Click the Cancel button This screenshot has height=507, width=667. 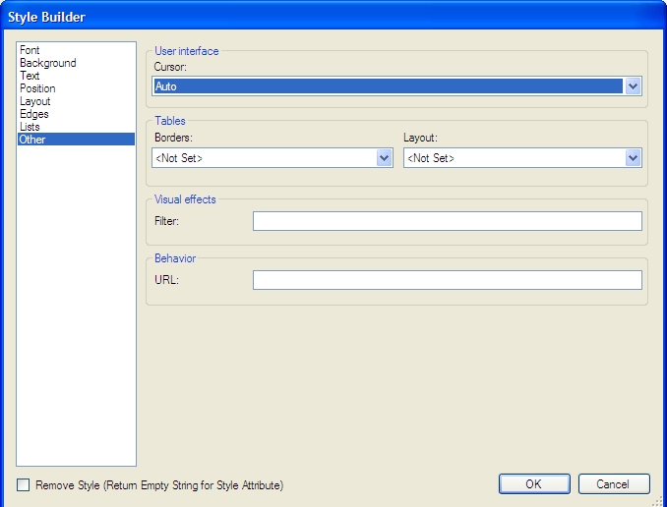pos(614,483)
